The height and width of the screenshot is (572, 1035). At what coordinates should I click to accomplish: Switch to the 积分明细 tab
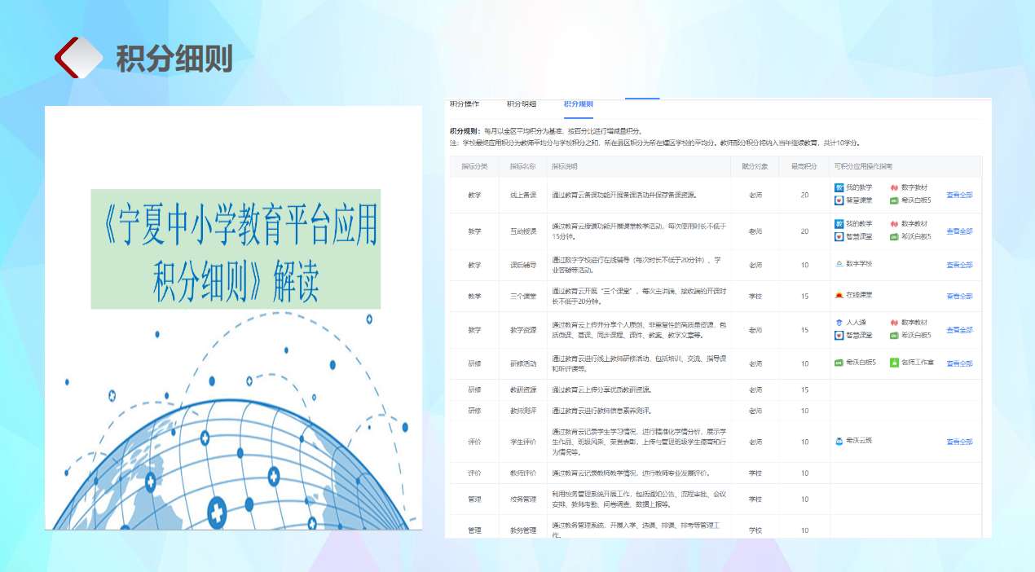pos(522,104)
